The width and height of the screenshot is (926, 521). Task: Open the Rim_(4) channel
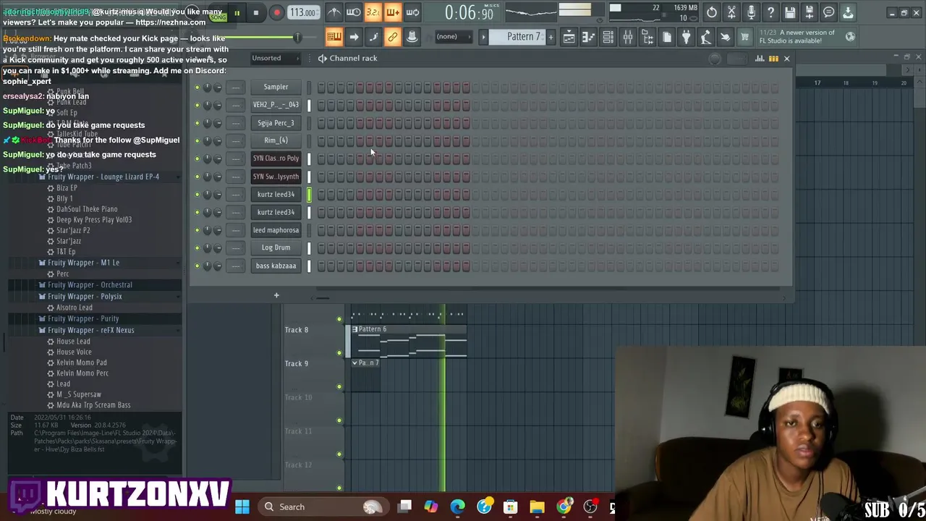(x=276, y=140)
